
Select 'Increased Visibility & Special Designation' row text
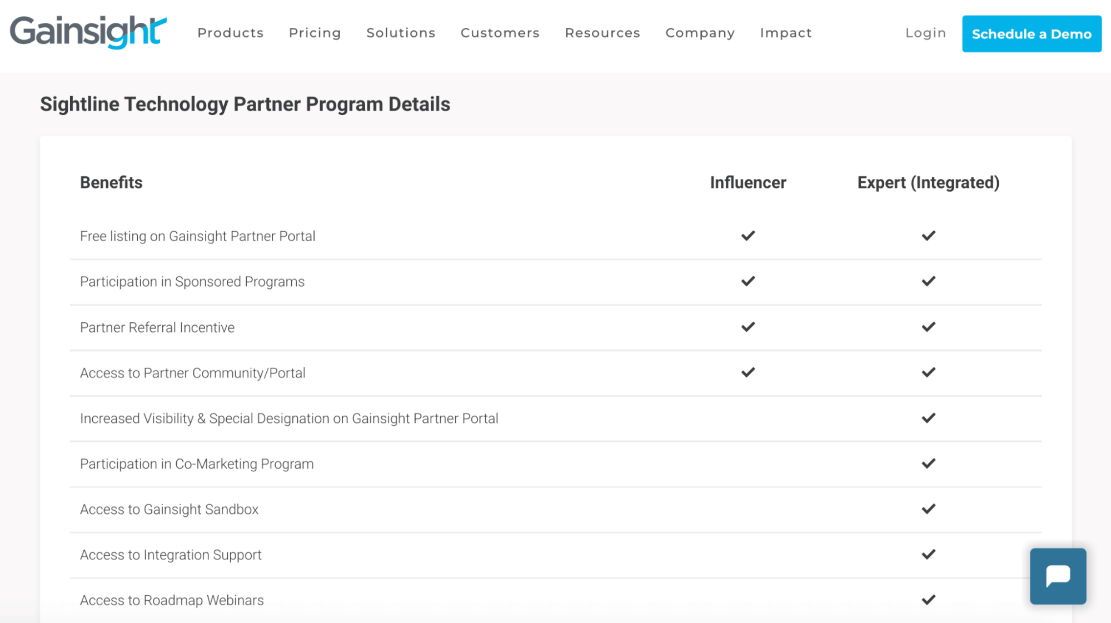pyautogui.click(x=289, y=418)
